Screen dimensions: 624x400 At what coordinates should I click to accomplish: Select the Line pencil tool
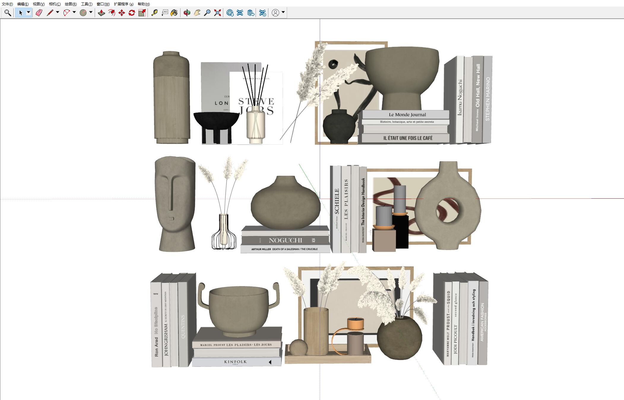pos(50,13)
